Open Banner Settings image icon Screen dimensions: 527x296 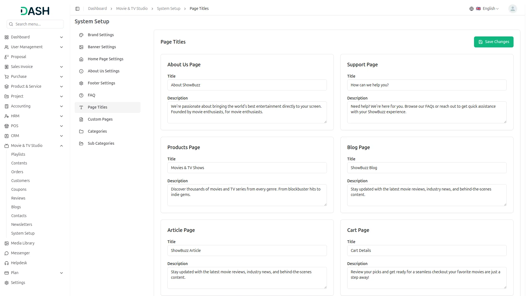coord(81,47)
